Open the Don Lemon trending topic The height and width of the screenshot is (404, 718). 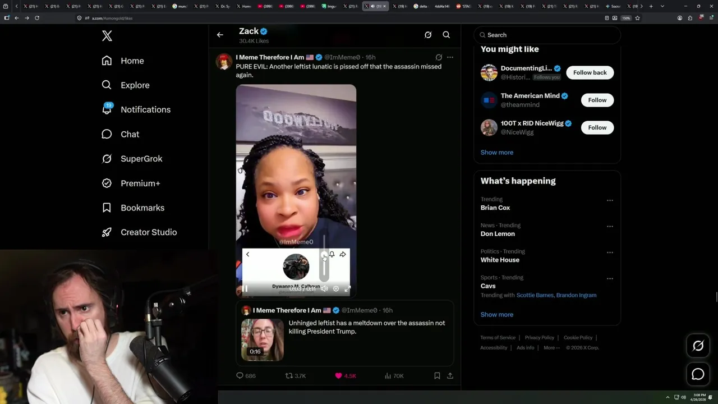498,234
